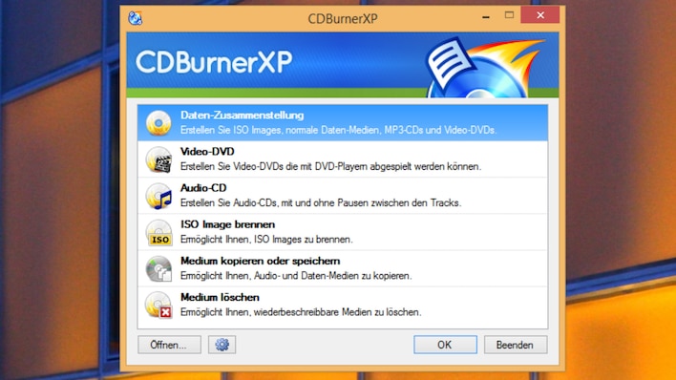Click the Video-DVD clapperboard icon

[158, 159]
